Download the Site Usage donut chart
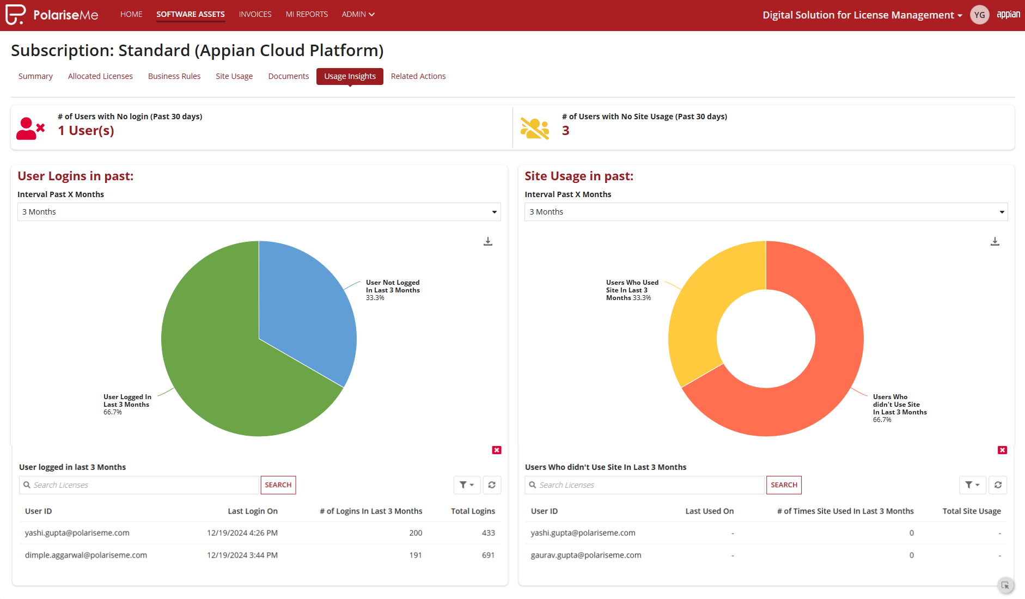 995,241
